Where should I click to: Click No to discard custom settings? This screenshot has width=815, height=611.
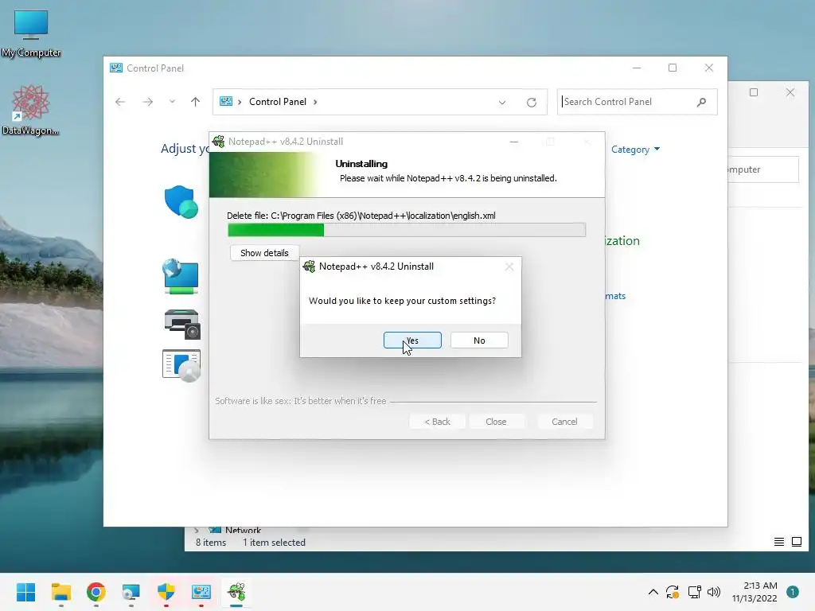[479, 341]
